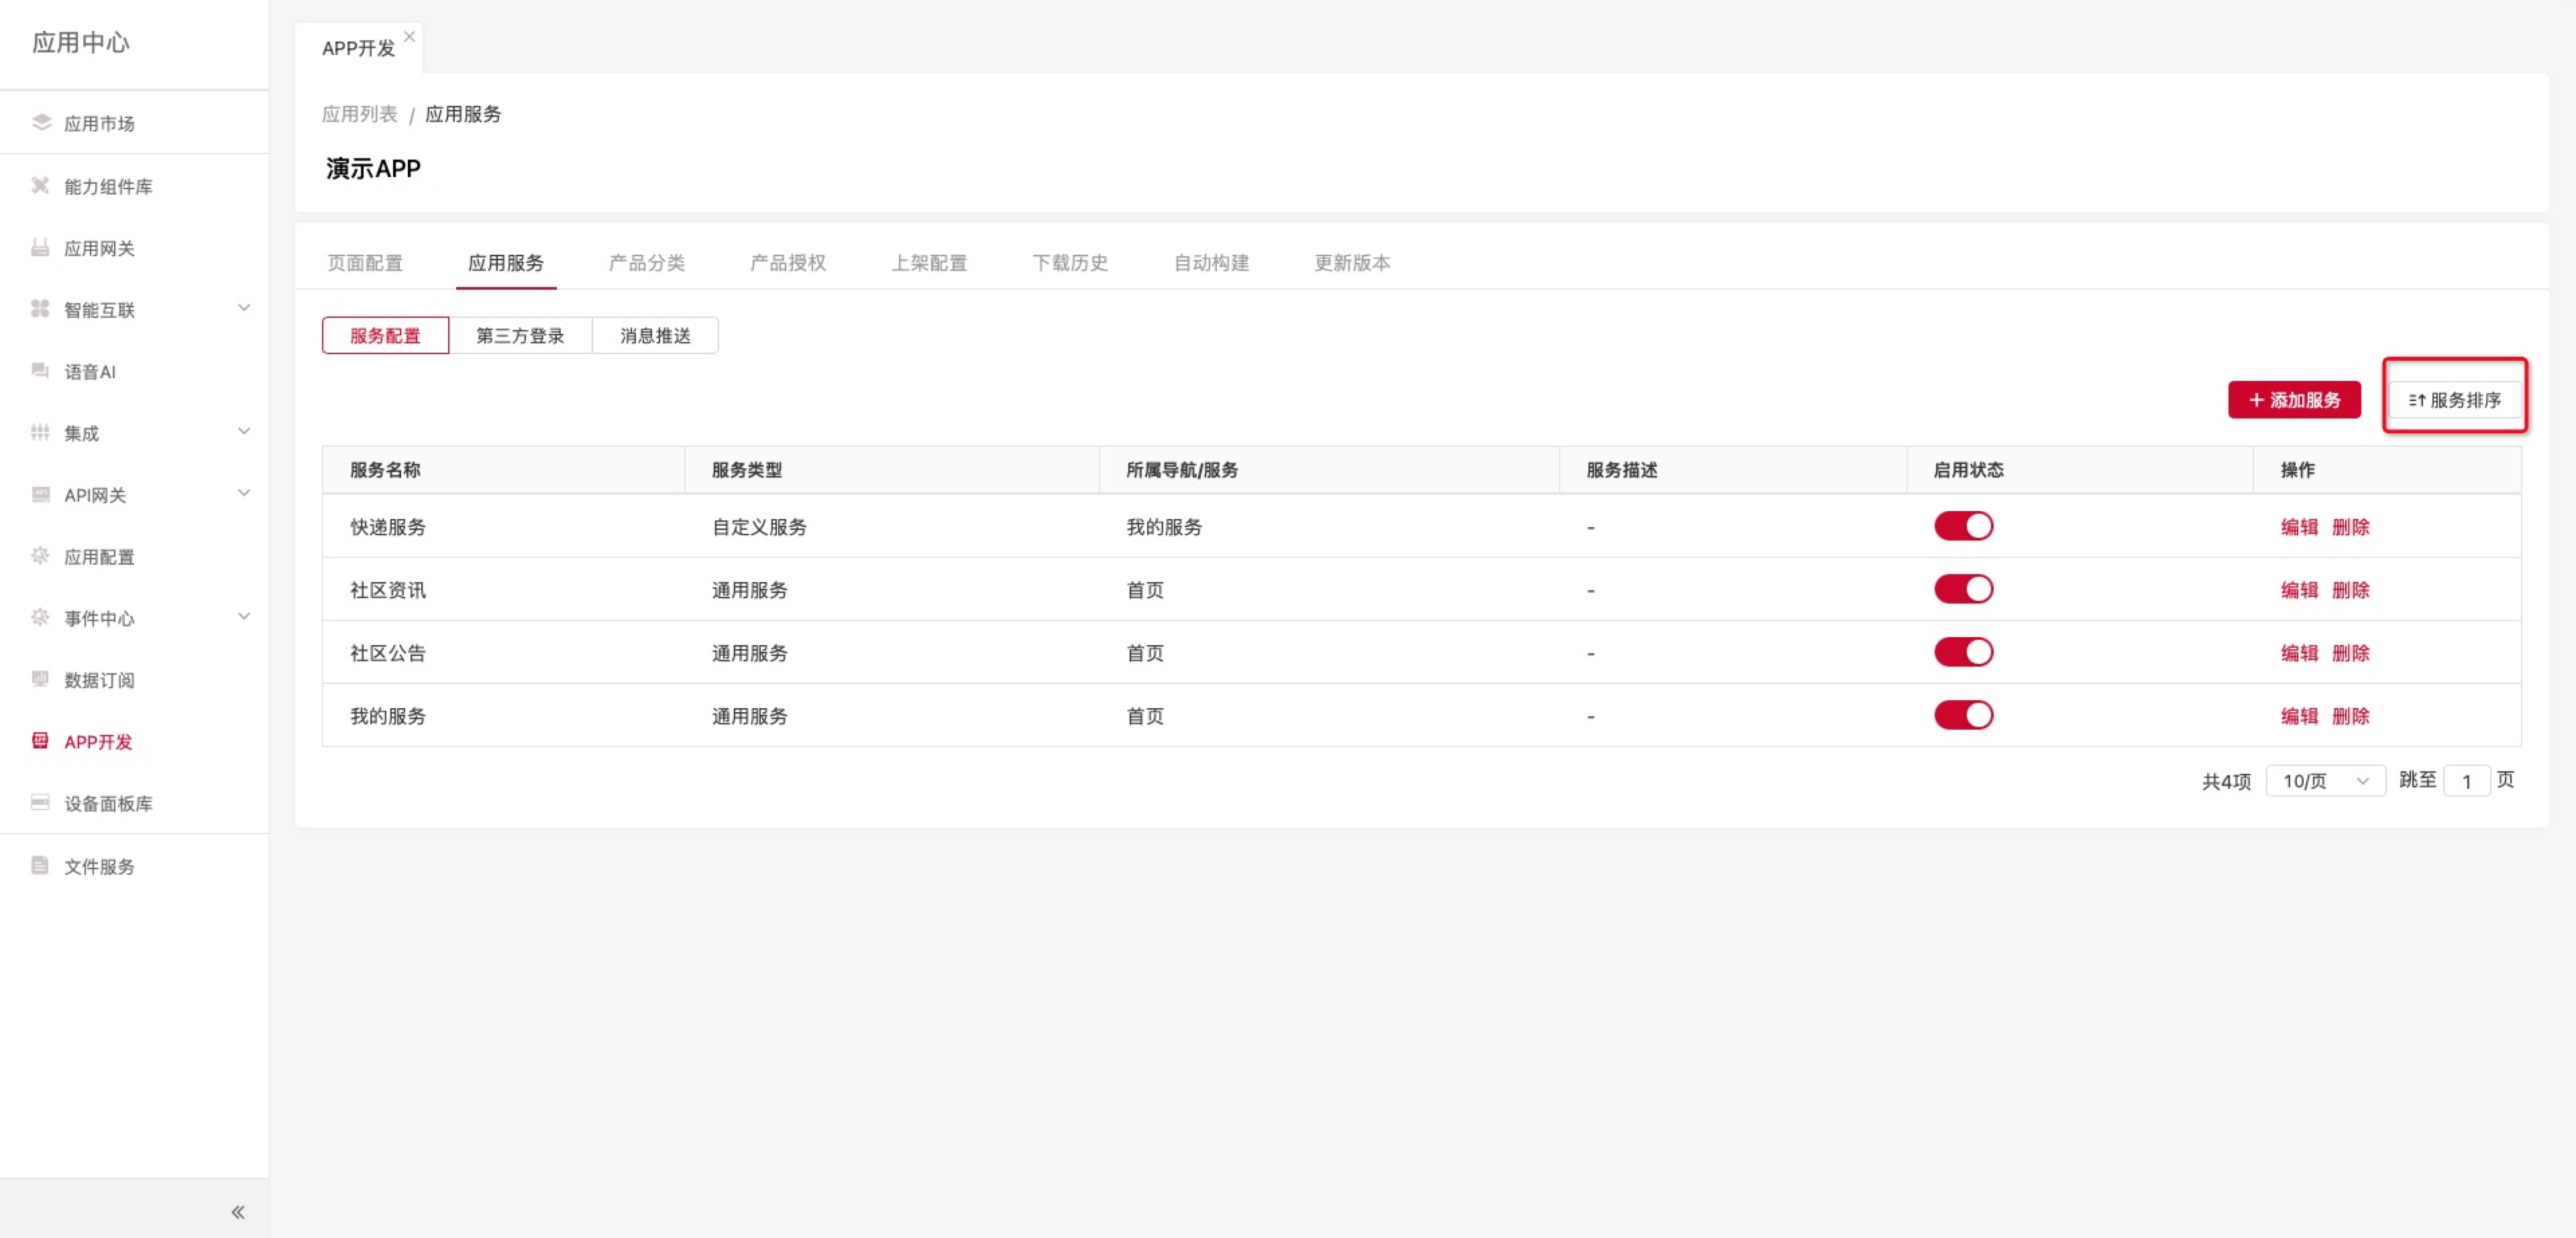
Task: Click the 语音AI sidebar icon
Action: point(41,371)
